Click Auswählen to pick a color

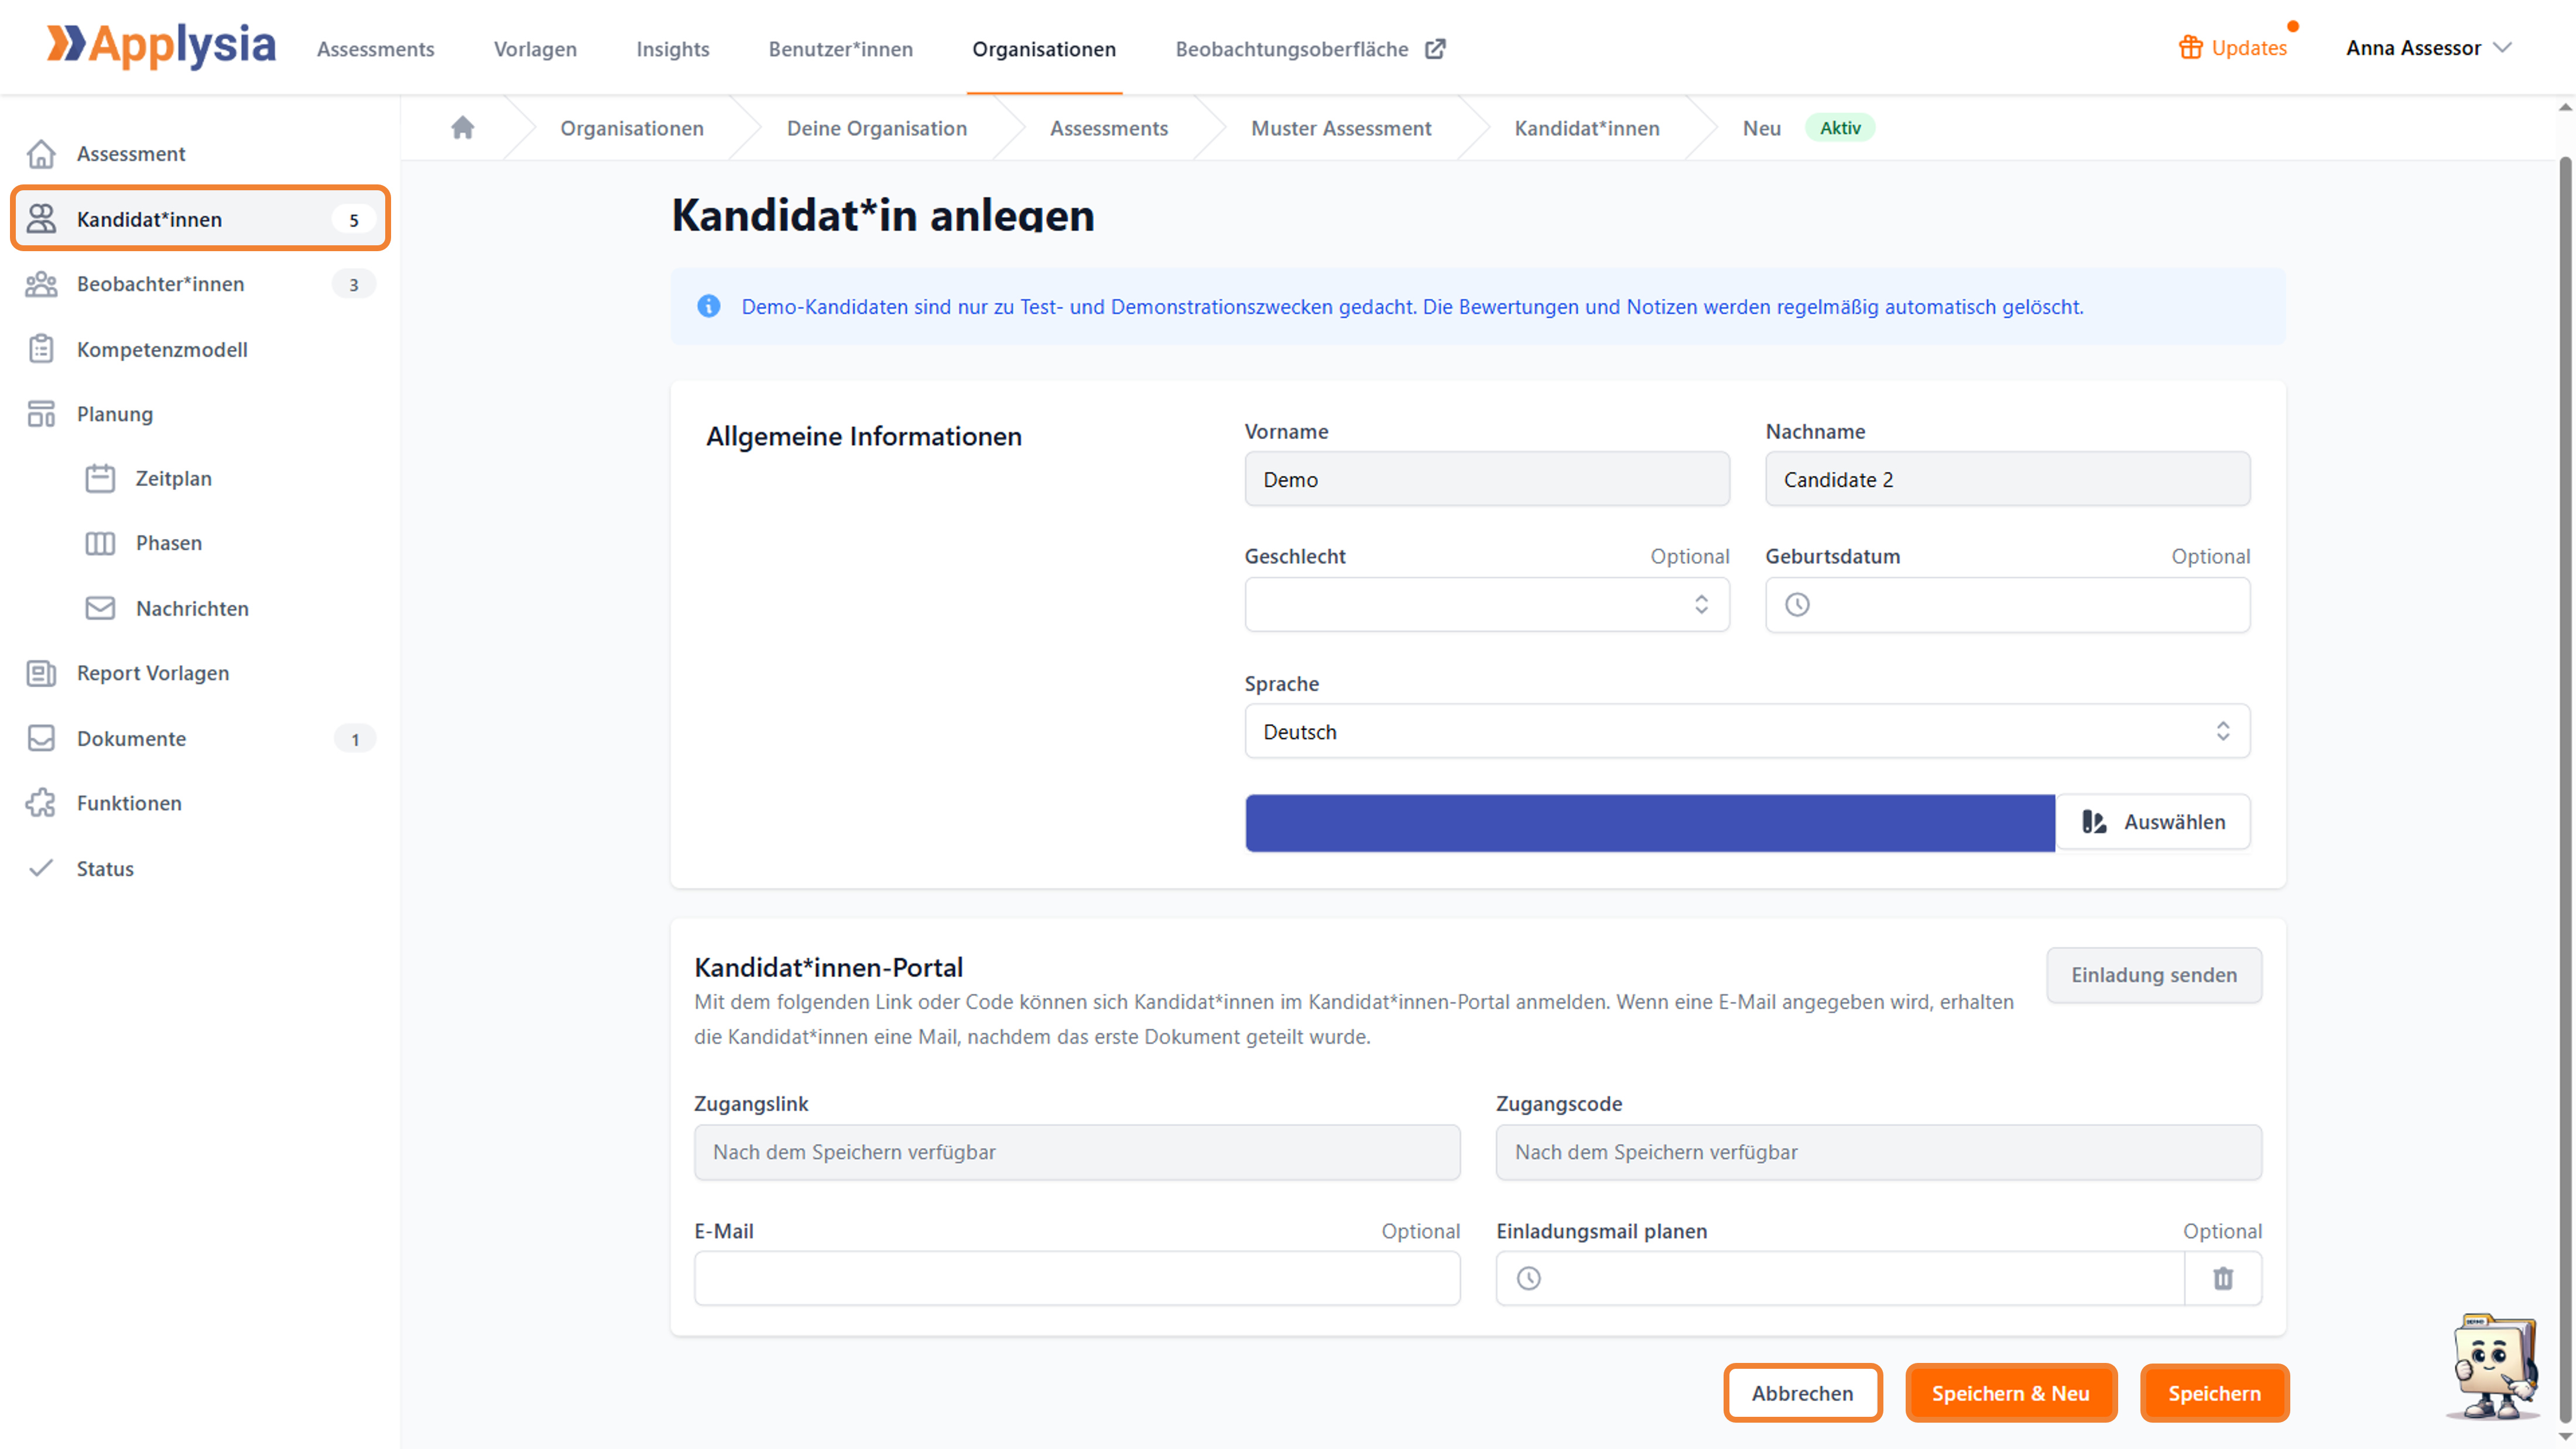click(x=2153, y=822)
